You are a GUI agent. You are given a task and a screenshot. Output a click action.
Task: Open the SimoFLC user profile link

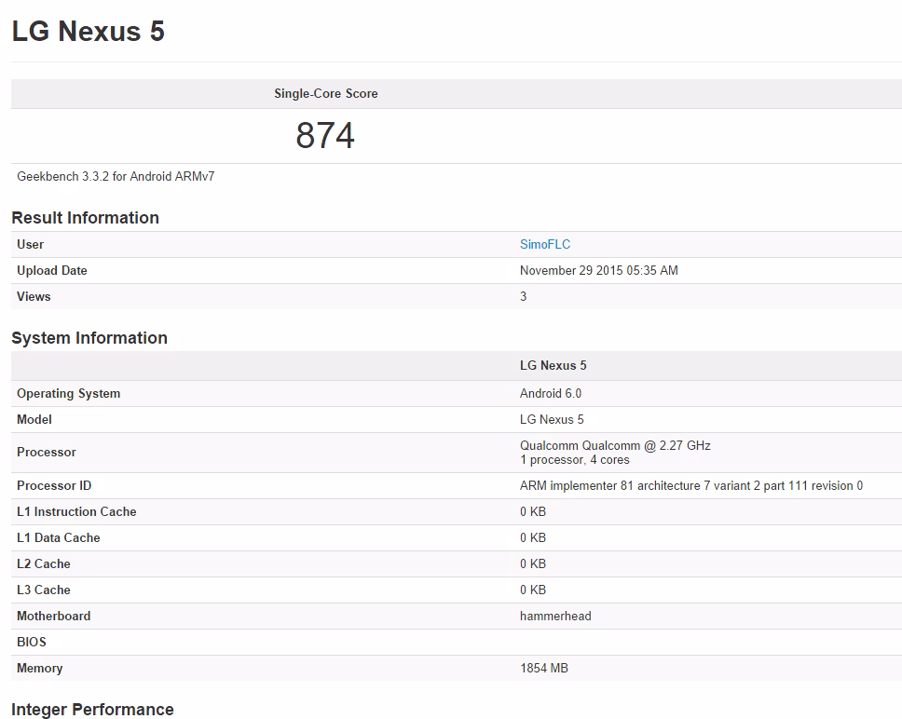click(x=545, y=244)
